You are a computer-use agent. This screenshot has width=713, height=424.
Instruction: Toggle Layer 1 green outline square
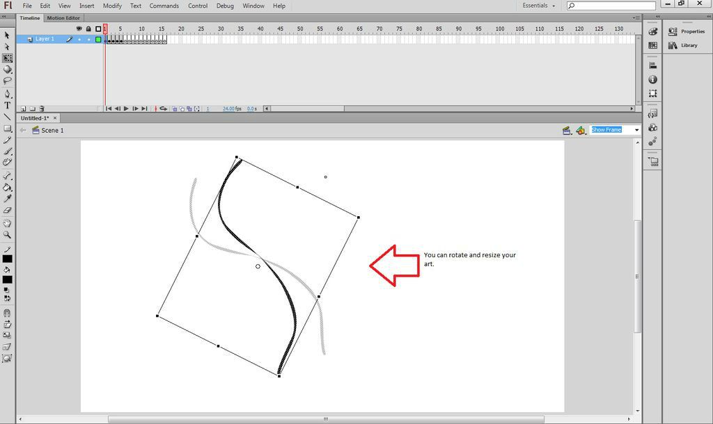point(98,40)
